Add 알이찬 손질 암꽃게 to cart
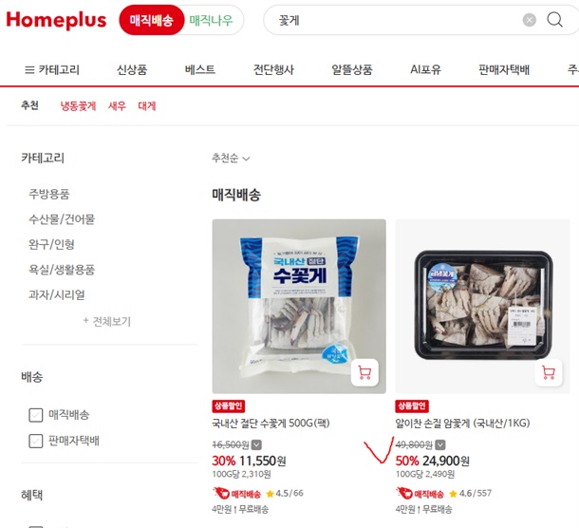 (549, 372)
